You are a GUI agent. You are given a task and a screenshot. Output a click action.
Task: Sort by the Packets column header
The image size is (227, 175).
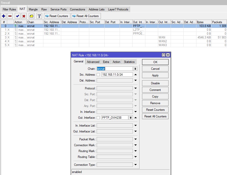[x=219, y=22]
